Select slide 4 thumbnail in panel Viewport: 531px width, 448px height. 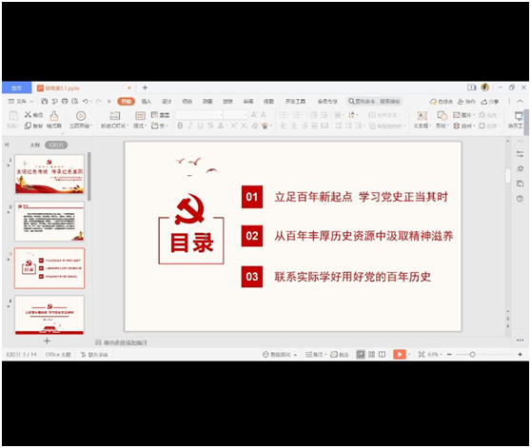tap(49, 315)
